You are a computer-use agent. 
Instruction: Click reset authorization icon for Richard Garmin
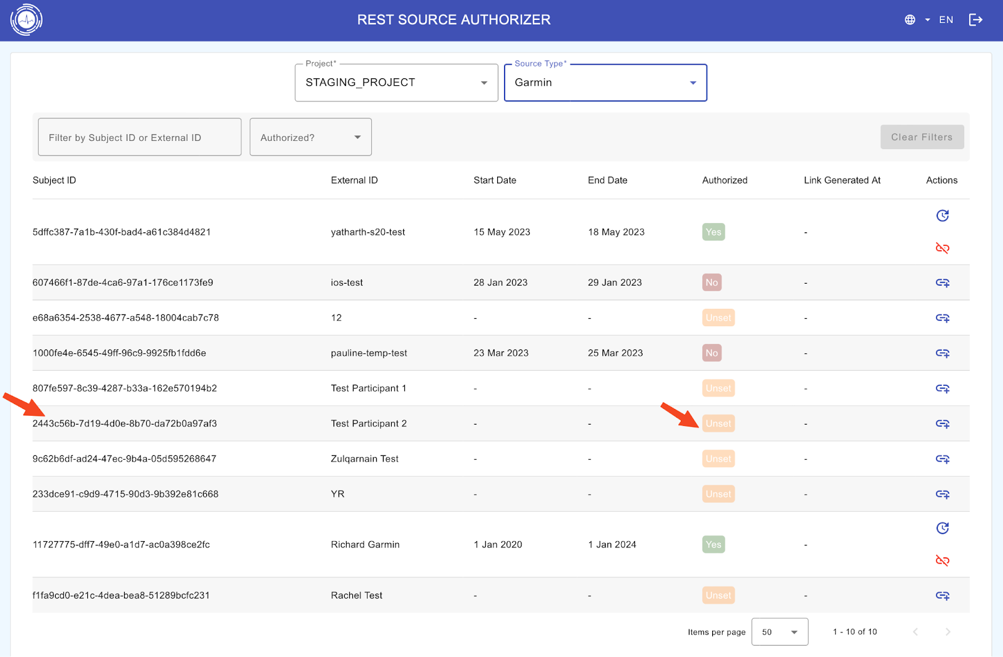[x=942, y=529]
